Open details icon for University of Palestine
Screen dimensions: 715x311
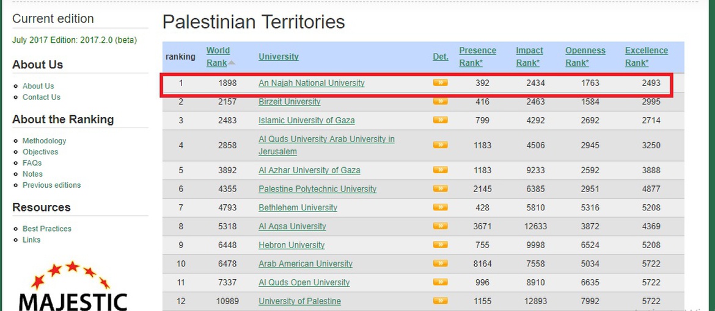[440, 301]
